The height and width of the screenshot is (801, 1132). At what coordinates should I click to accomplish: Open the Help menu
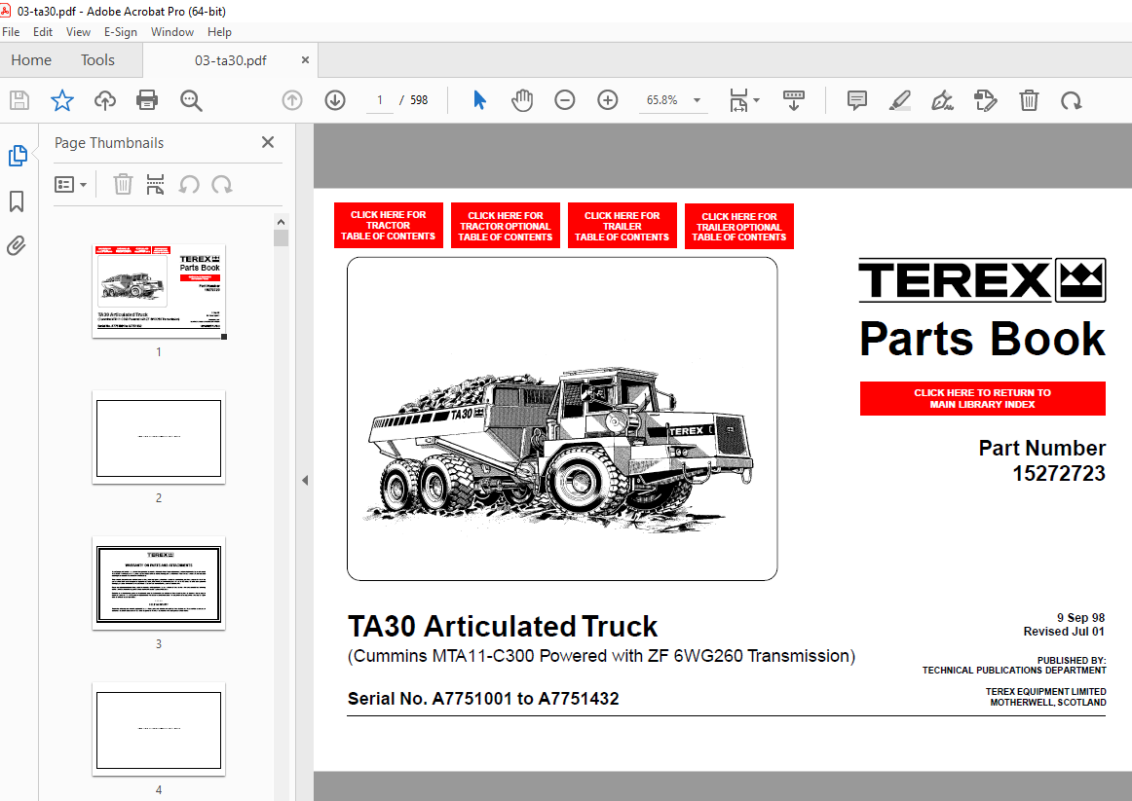(219, 32)
